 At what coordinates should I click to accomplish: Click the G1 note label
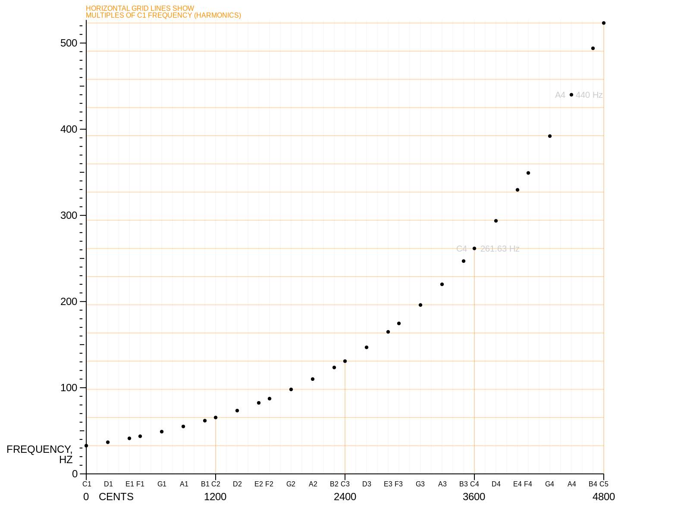click(162, 484)
